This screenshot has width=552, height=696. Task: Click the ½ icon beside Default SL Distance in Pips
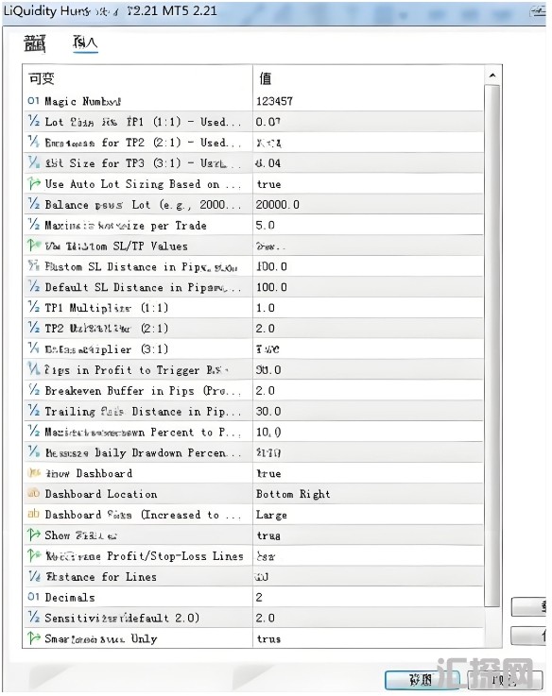[34, 287]
